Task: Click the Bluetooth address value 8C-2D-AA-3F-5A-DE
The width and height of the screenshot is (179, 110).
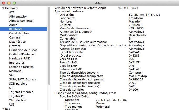Action: pyautogui.click(x=144, y=15)
